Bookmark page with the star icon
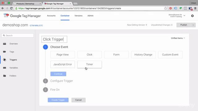198x111 pixels. (x=166, y=8)
